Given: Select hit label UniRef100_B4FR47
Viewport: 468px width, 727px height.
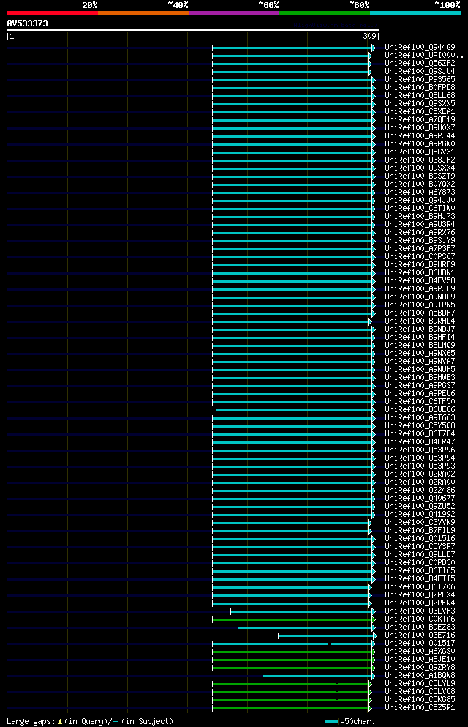Looking at the screenshot, I should pos(420,442).
